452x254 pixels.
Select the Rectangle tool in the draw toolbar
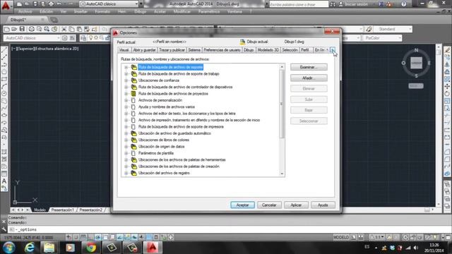click(x=4, y=79)
